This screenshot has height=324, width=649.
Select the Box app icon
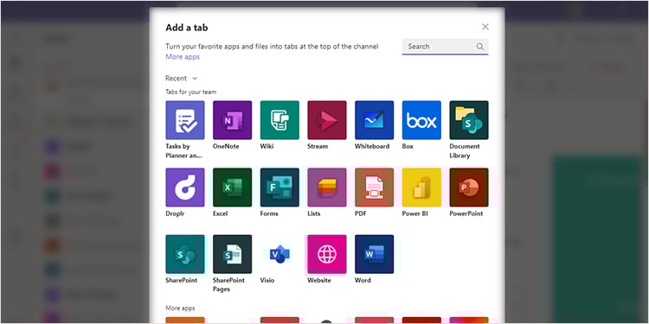[x=421, y=120]
